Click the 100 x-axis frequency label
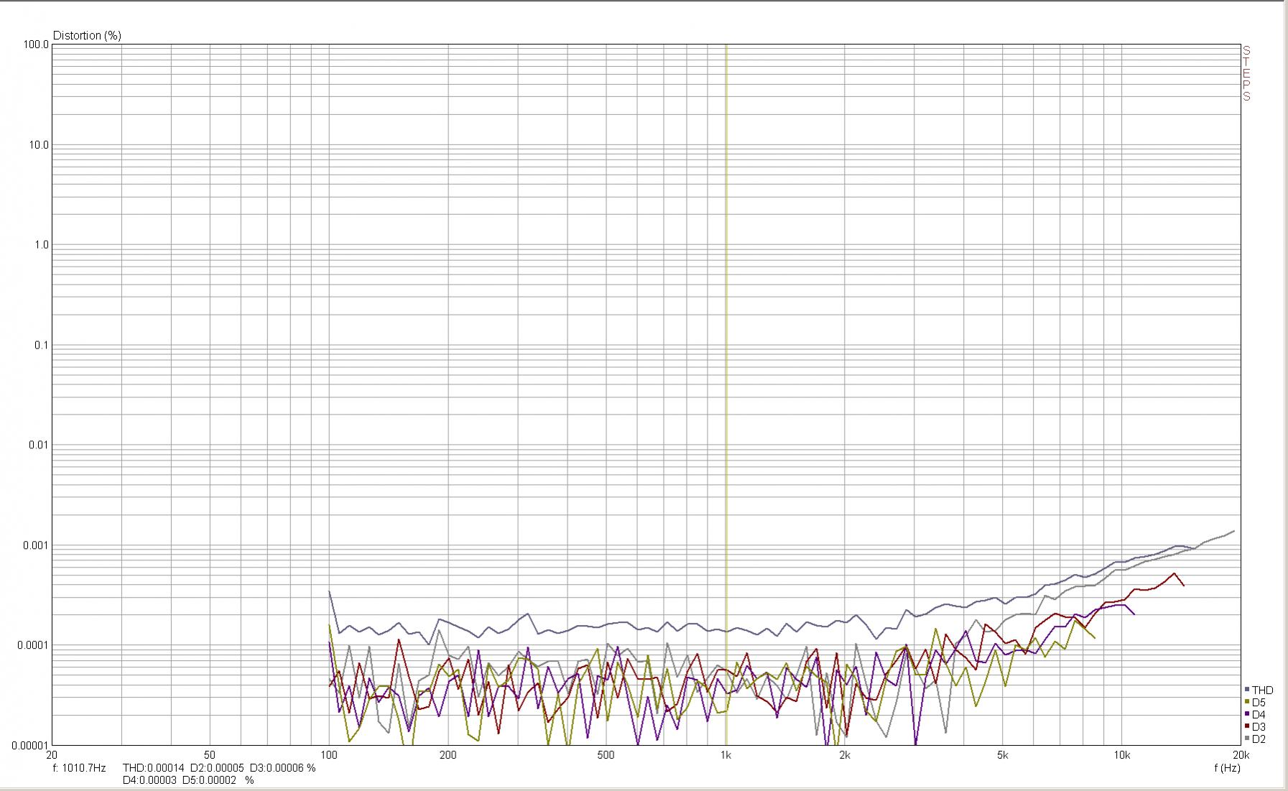Image resolution: width=1288 pixels, height=791 pixels. (329, 755)
